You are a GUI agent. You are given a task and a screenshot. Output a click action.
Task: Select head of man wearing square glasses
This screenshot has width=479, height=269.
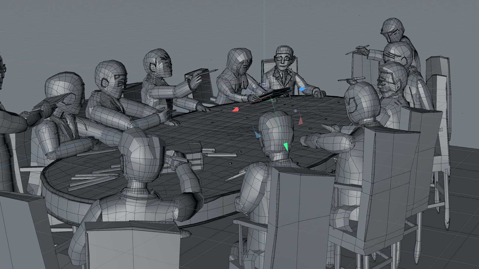[284, 57]
